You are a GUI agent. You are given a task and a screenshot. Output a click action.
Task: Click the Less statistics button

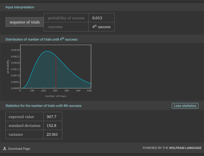tap(185, 106)
